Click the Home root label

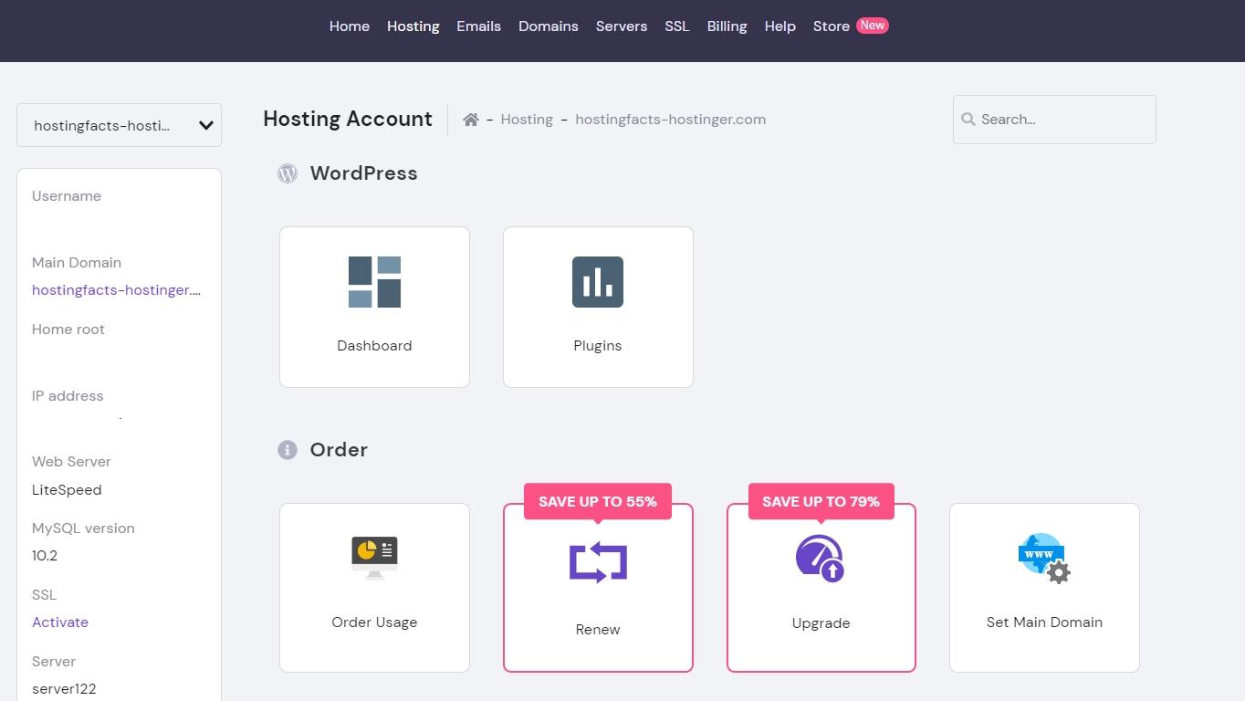68,330
